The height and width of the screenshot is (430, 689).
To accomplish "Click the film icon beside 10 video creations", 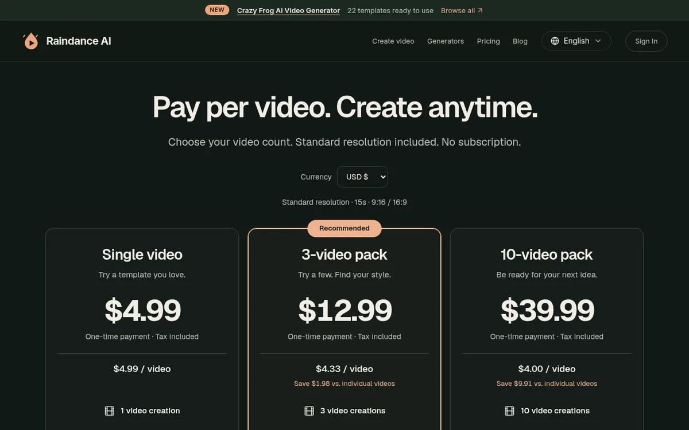I will pyautogui.click(x=509, y=411).
